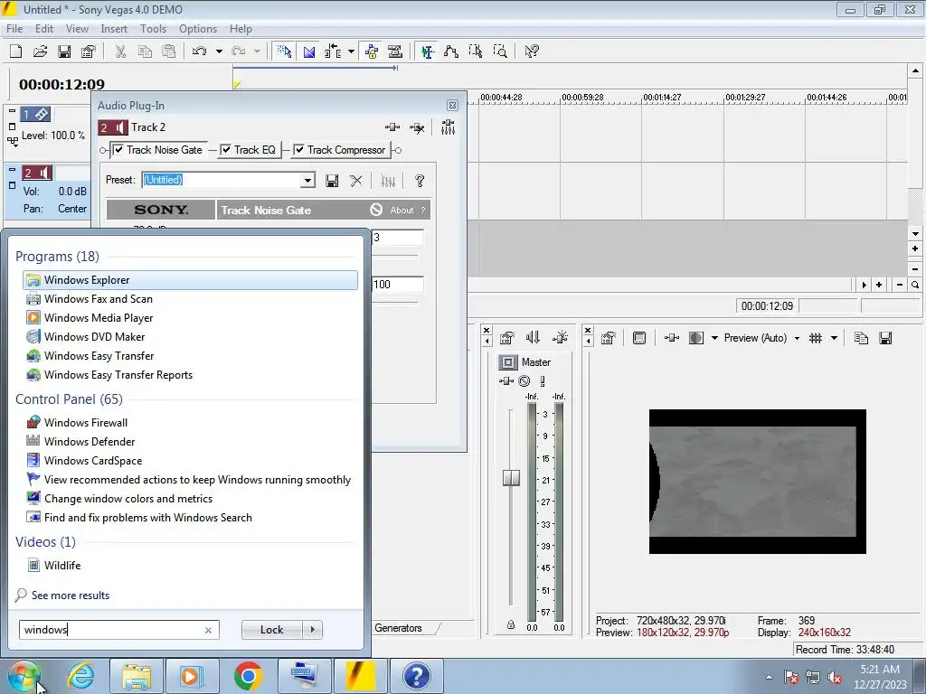Copy selection using the toolbar icon
Screen dimensions: 926x694
tap(145, 52)
